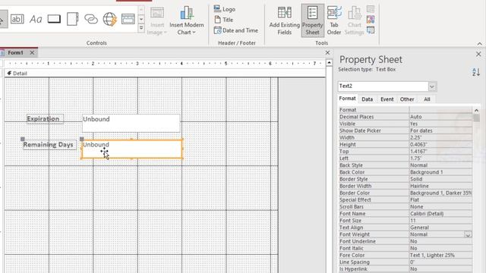Sort properties alphabetically
This screenshot has height=273, width=486.
(x=476, y=73)
